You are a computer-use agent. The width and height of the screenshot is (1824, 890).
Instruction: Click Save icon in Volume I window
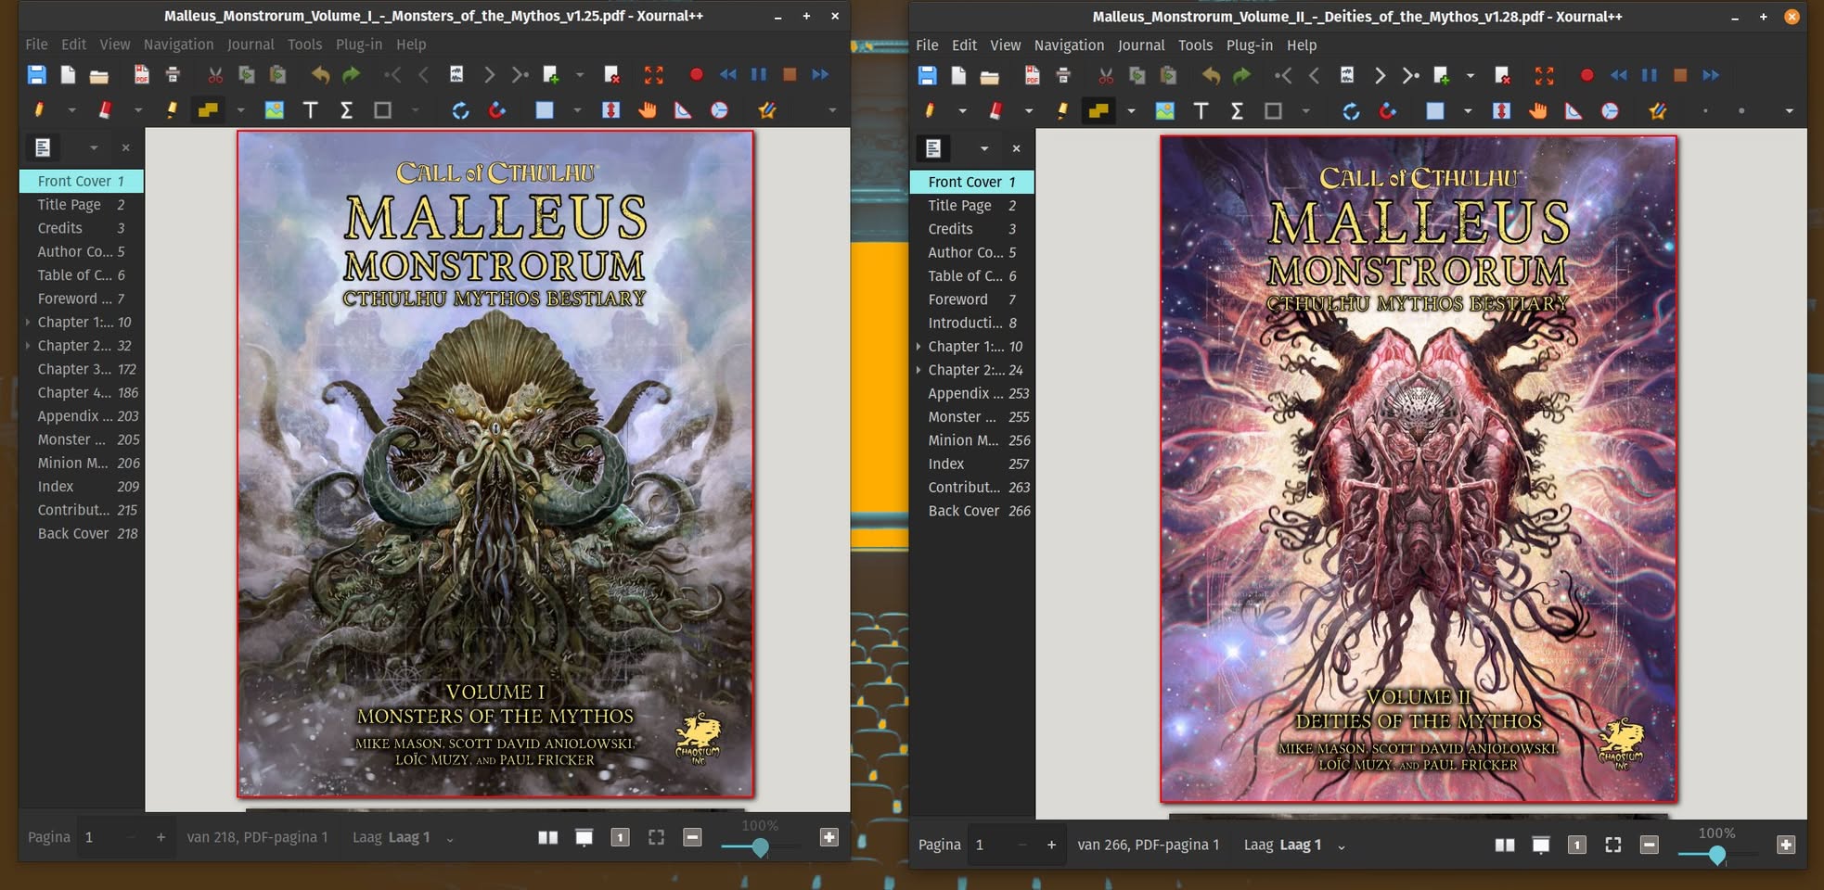[x=37, y=75]
